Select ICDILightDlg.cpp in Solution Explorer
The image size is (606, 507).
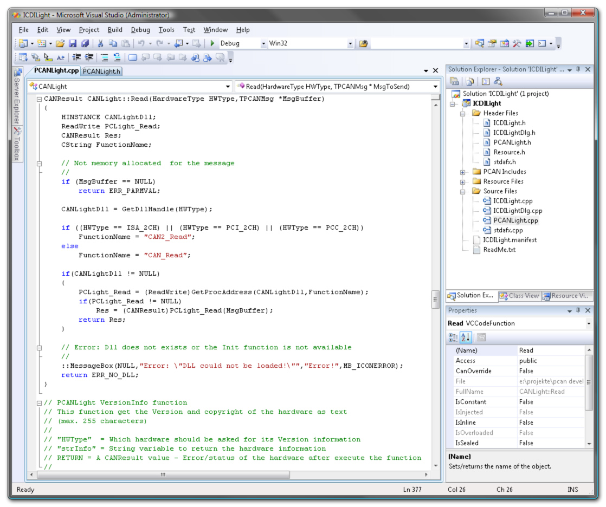pos(518,211)
